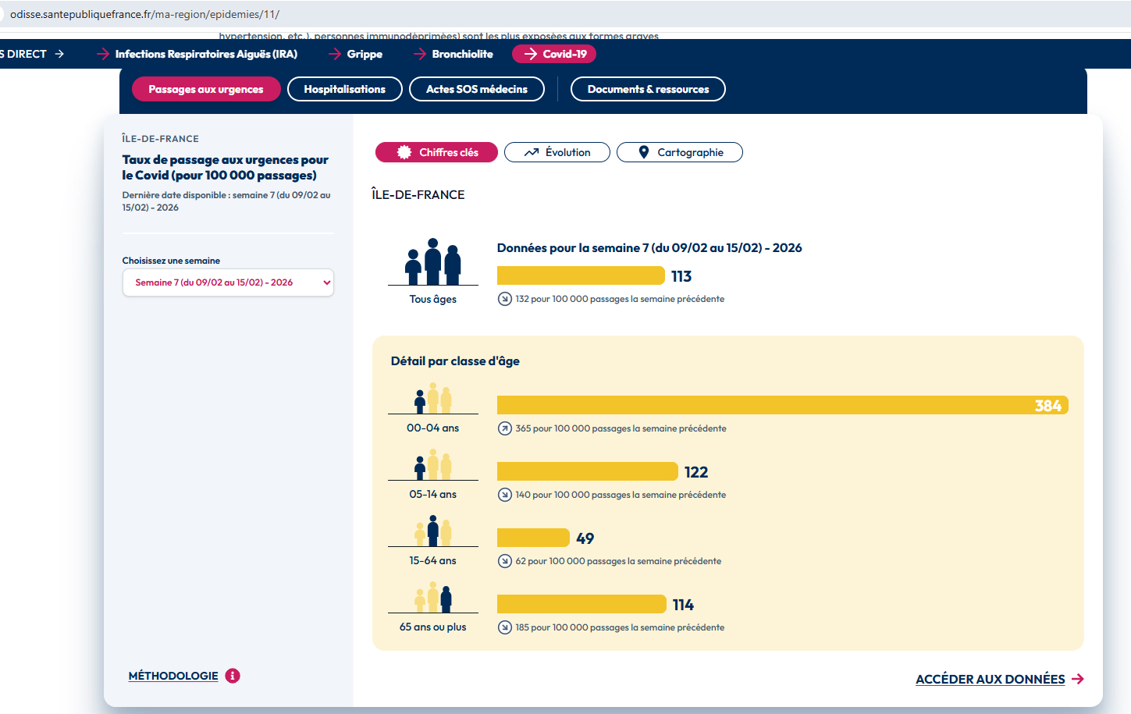Click the 15-64 ans age group icon
Image resolution: width=1131 pixels, height=714 pixels.
click(432, 531)
